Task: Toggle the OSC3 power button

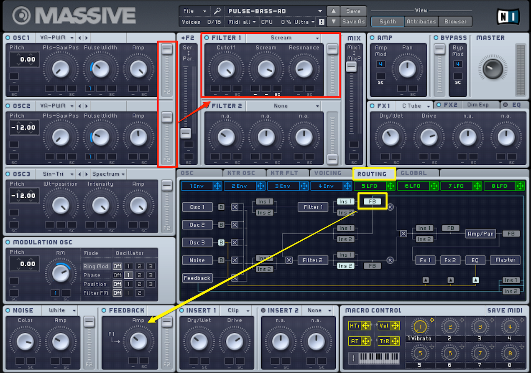Action: (x=8, y=174)
